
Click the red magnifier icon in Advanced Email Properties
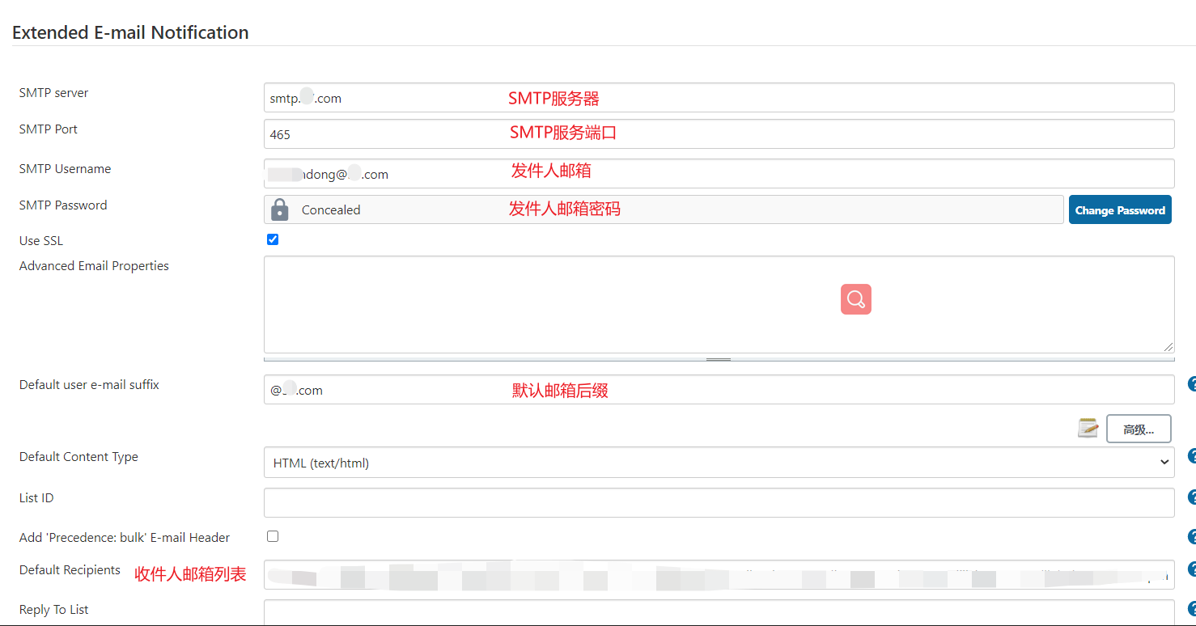(855, 298)
